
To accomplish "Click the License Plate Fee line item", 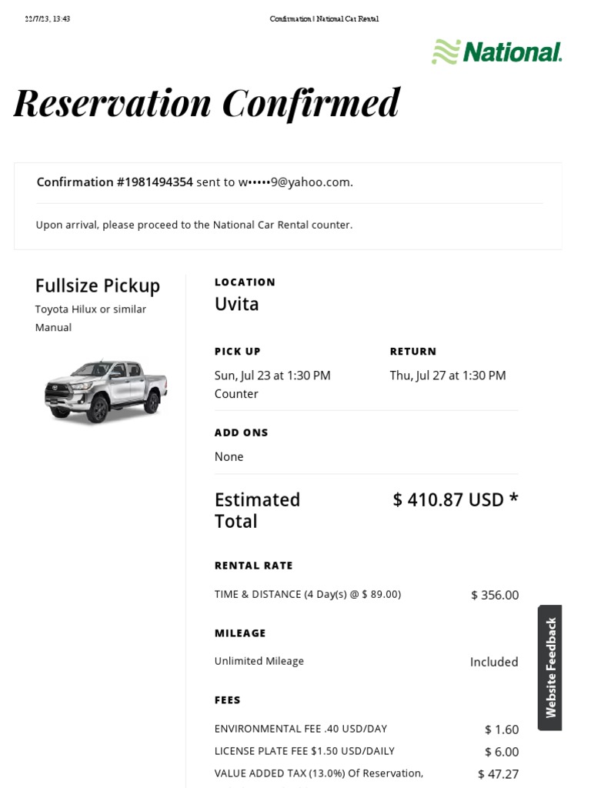I will coord(305,751).
